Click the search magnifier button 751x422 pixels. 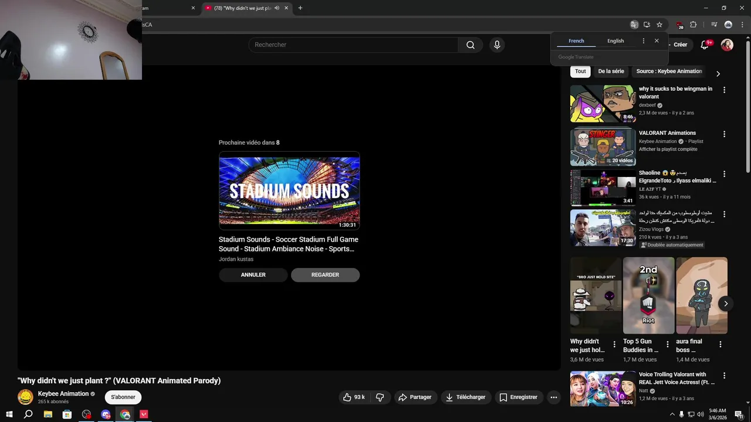[471, 45]
